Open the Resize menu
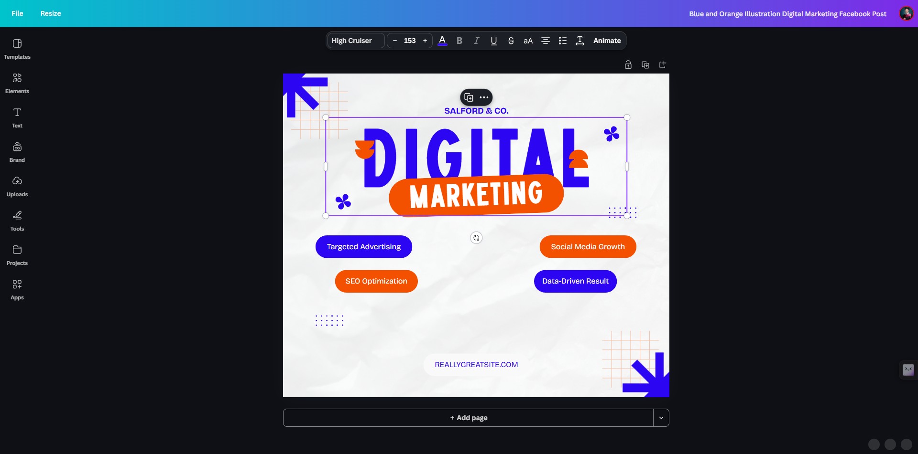 [51, 13]
